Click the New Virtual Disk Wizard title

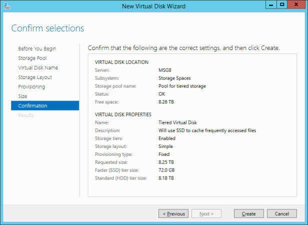click(x=153, y=6)
